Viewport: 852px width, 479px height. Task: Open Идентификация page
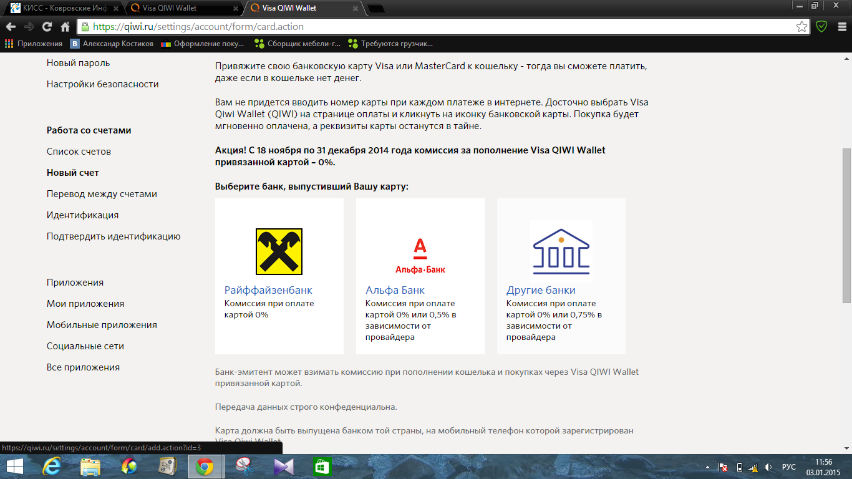click(x=82, y=215)
